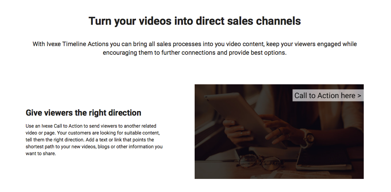This screenshot has height=192, width=391.
Task: Click the final line "want to share."
Action: coord(41,154)
